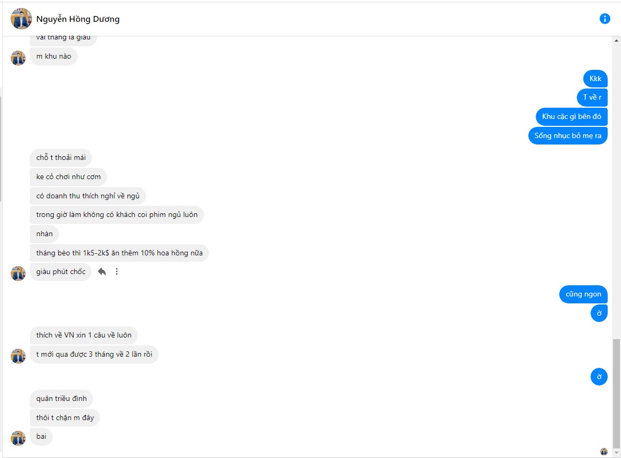Open Nguyễn Hồng Dương's name in header

point(78,19)
